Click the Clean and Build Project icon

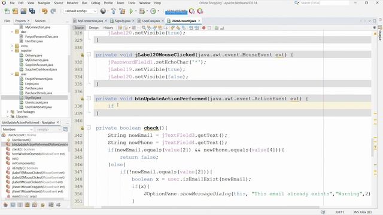pyautogui.click(x=122, y=11)
